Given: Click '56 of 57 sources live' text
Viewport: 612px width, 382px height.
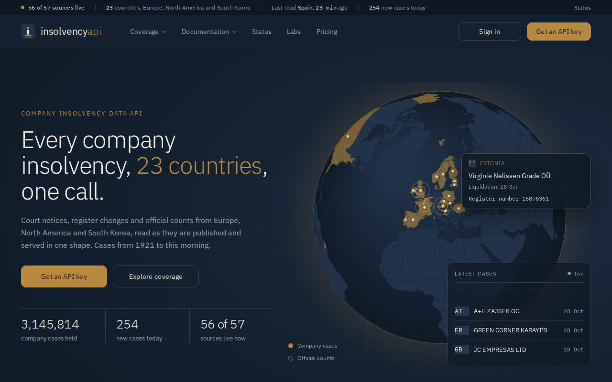Looking at the screenshot, I should [56, 8].
